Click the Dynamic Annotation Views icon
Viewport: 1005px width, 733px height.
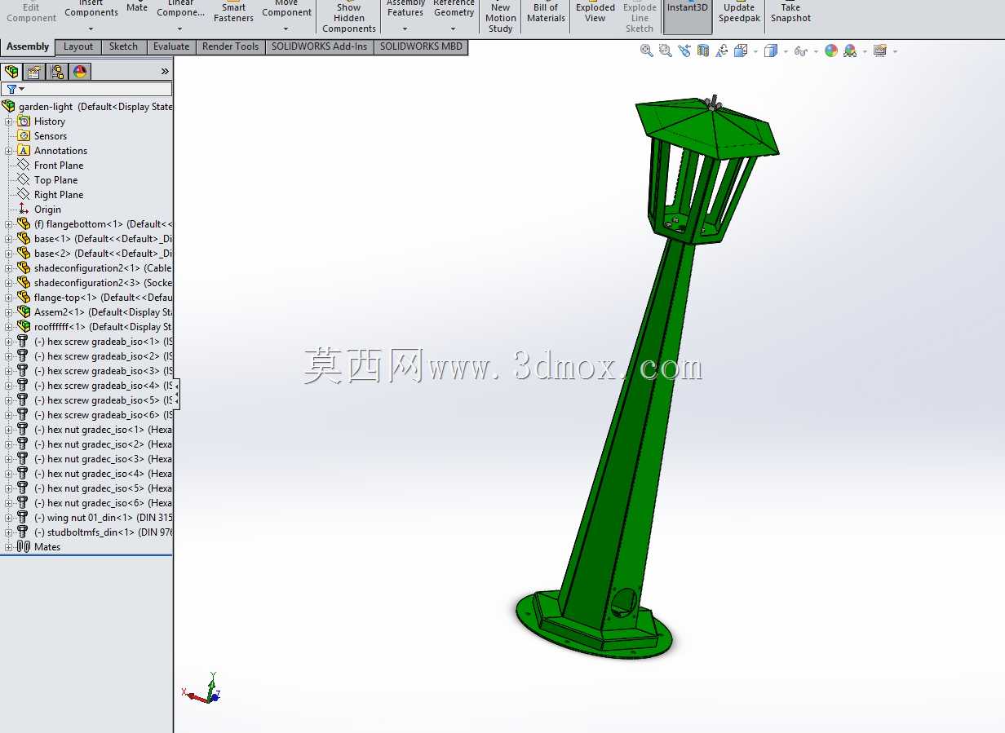pos(722,51)
